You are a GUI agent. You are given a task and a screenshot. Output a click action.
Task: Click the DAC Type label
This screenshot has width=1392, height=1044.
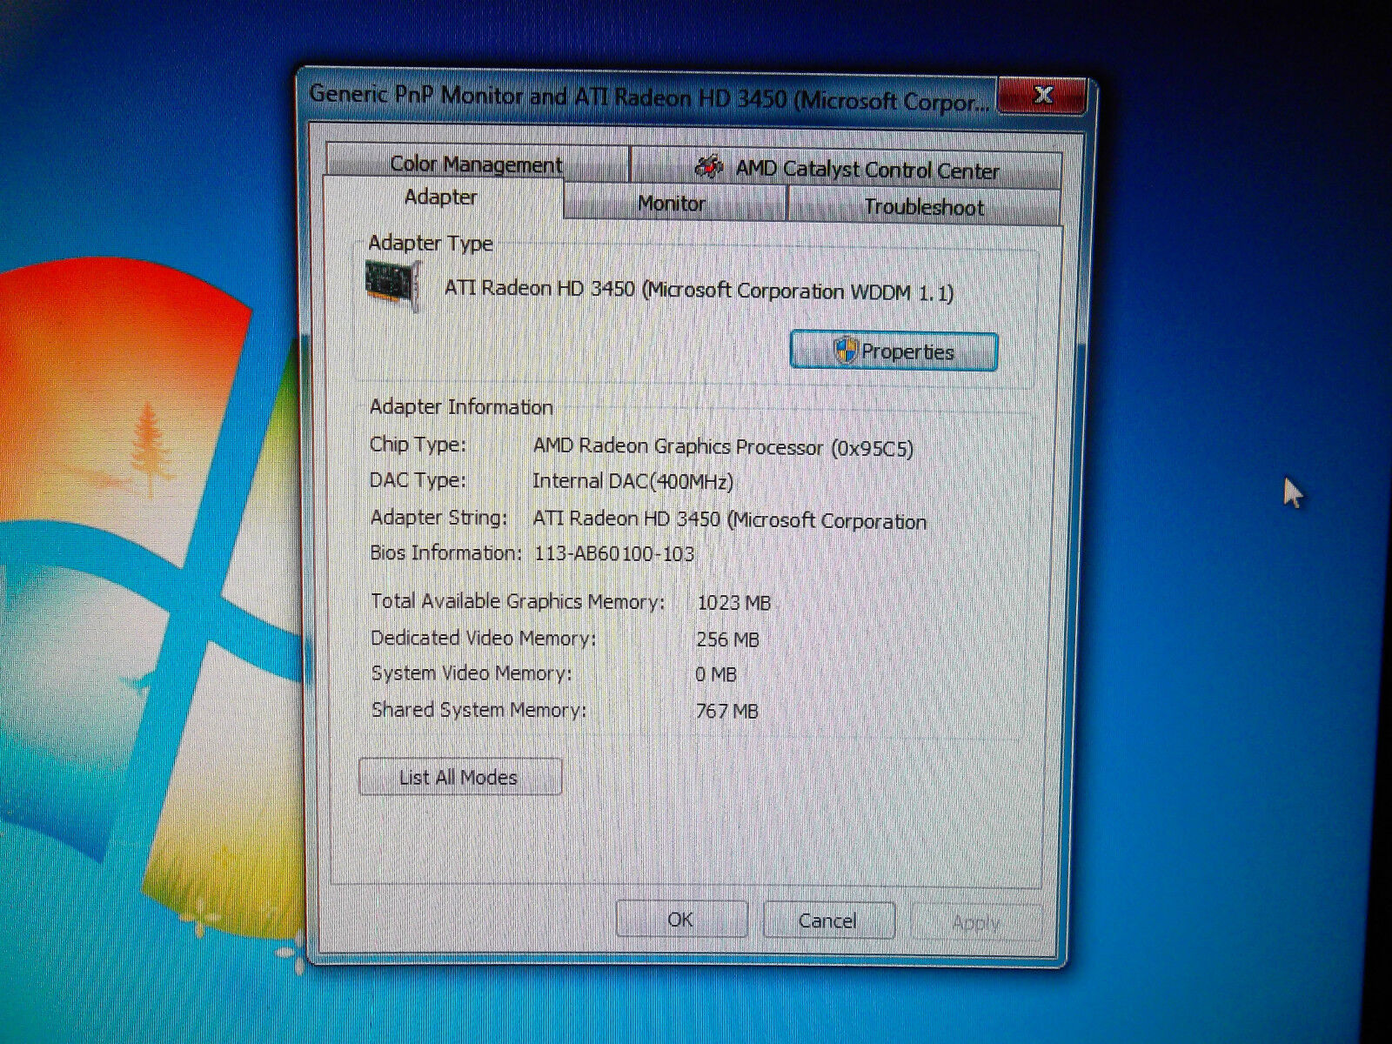418,480
